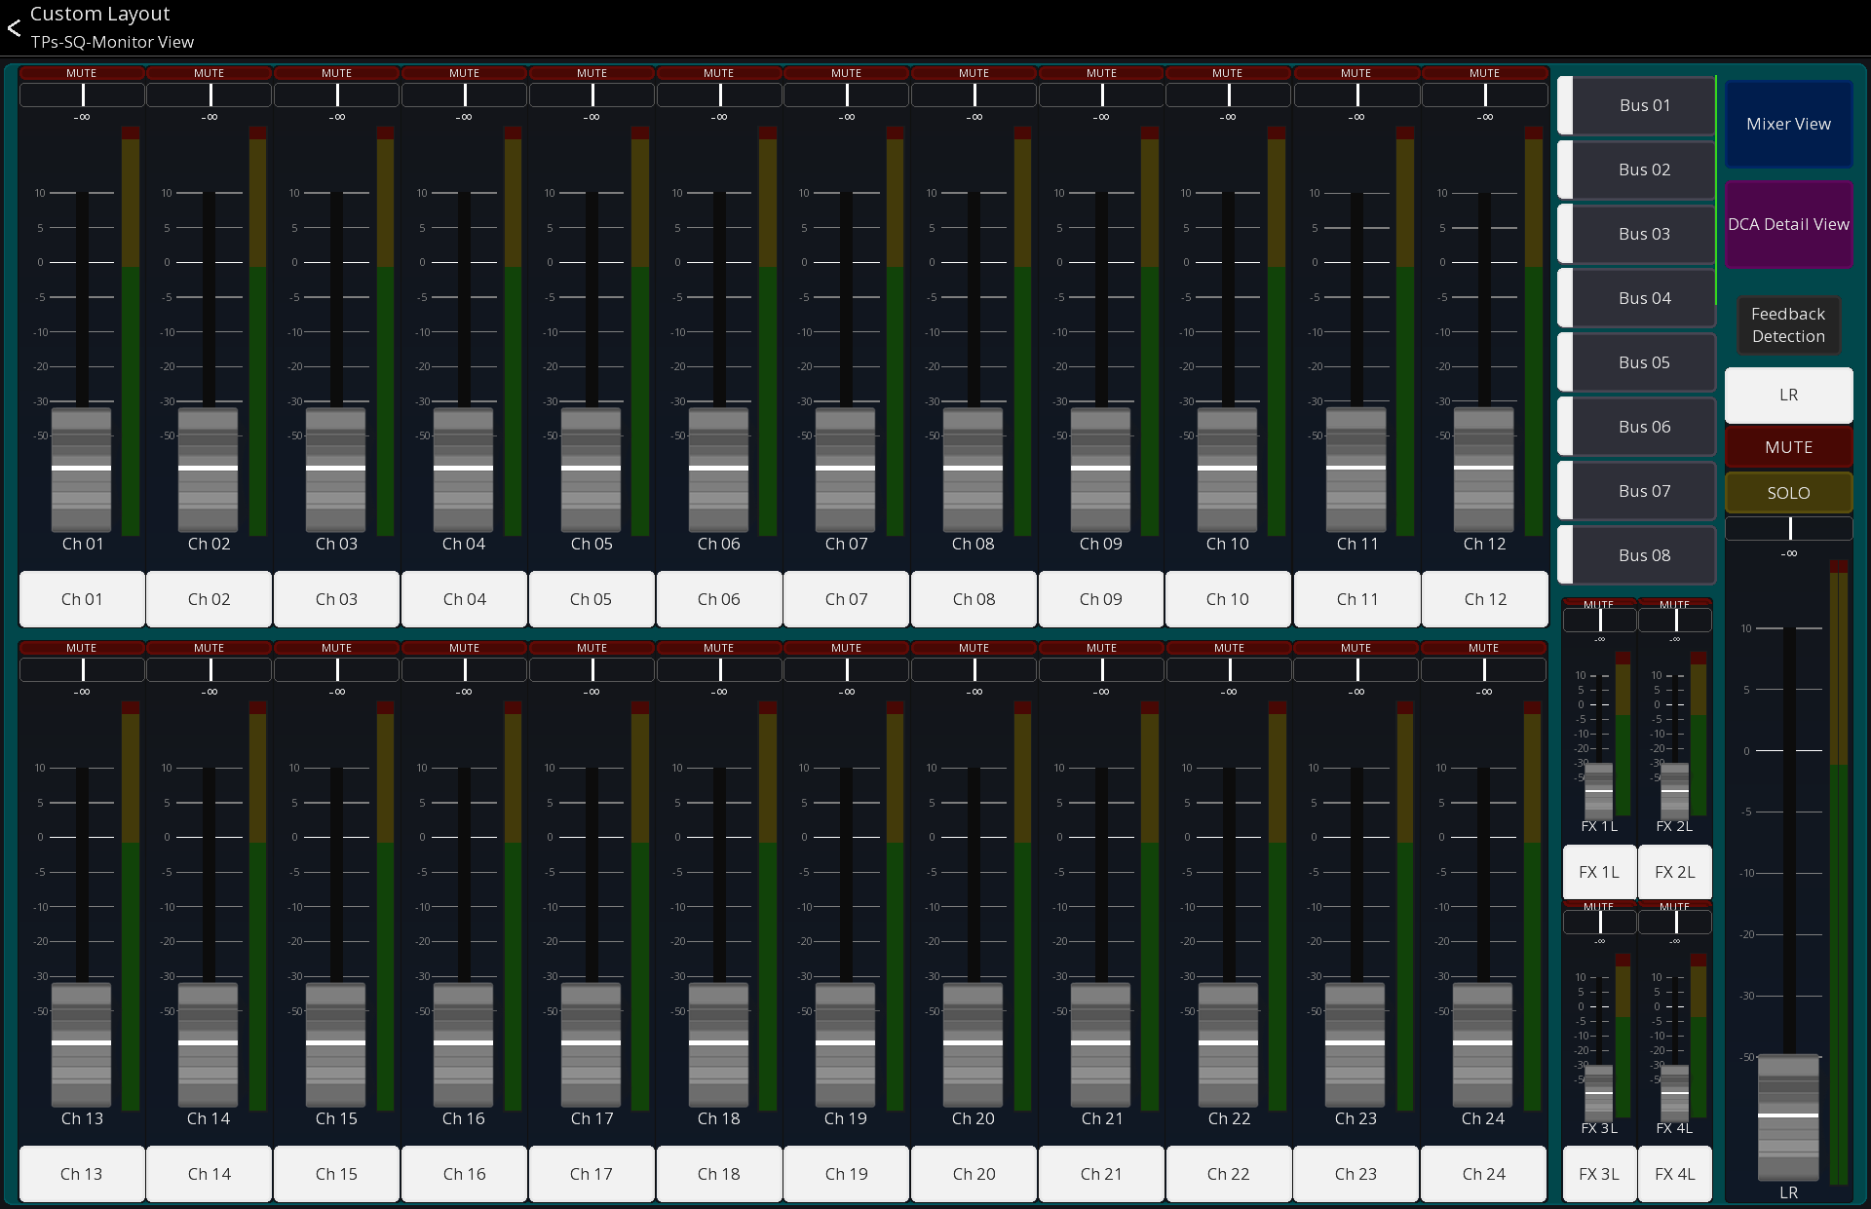
Task: Click the Ch 07 fader handle
Action: click(x=846, y=469)
